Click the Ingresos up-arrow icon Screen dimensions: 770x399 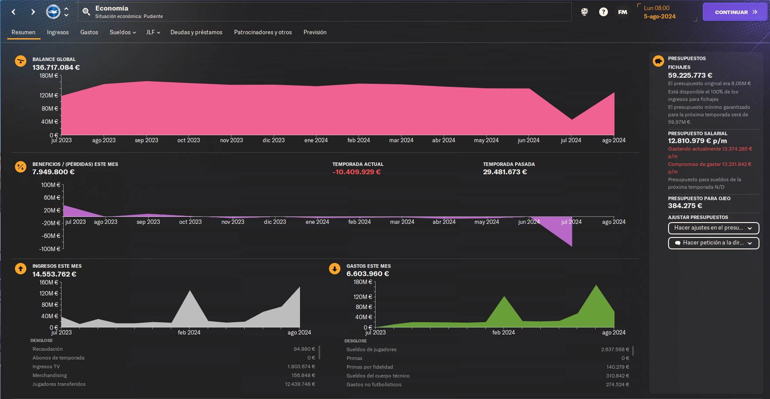tap(21, 269)
